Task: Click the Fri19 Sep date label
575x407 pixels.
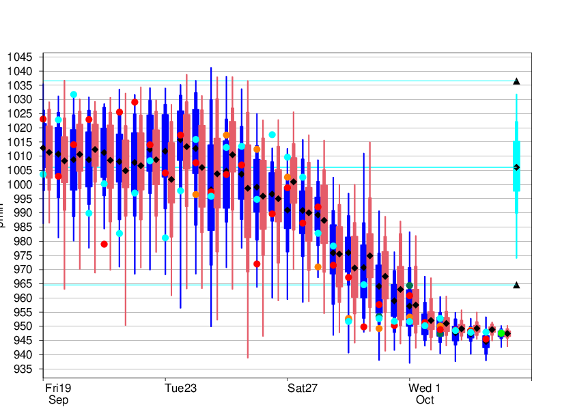Action: coord(58,393)
